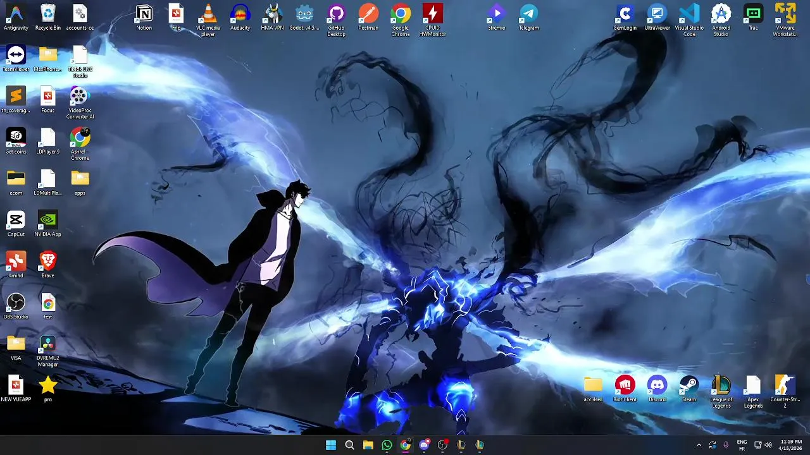Screen dimensions: 810x455
Task: Open the acc 4sell folder
Action: pyautogui.click(x=593, y=389)
